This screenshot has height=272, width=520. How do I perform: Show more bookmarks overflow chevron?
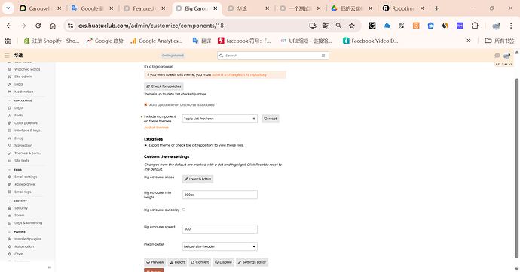point(469,41)
